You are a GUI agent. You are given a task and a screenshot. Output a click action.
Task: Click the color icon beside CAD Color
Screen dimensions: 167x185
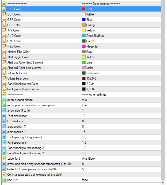(4, 41)
